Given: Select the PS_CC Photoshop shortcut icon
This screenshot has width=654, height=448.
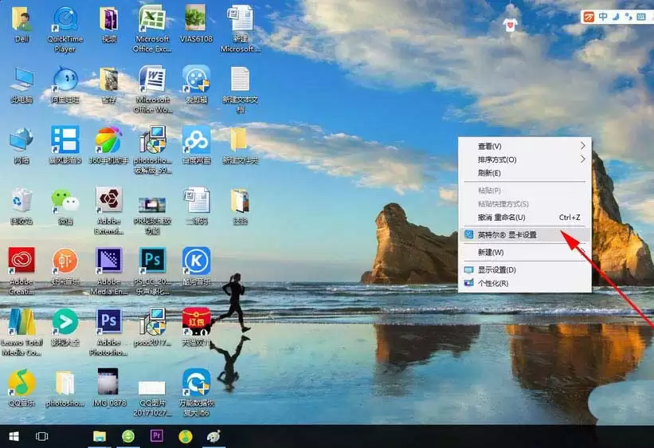Looking at the screenshot, I should click(x=152, y=270).
